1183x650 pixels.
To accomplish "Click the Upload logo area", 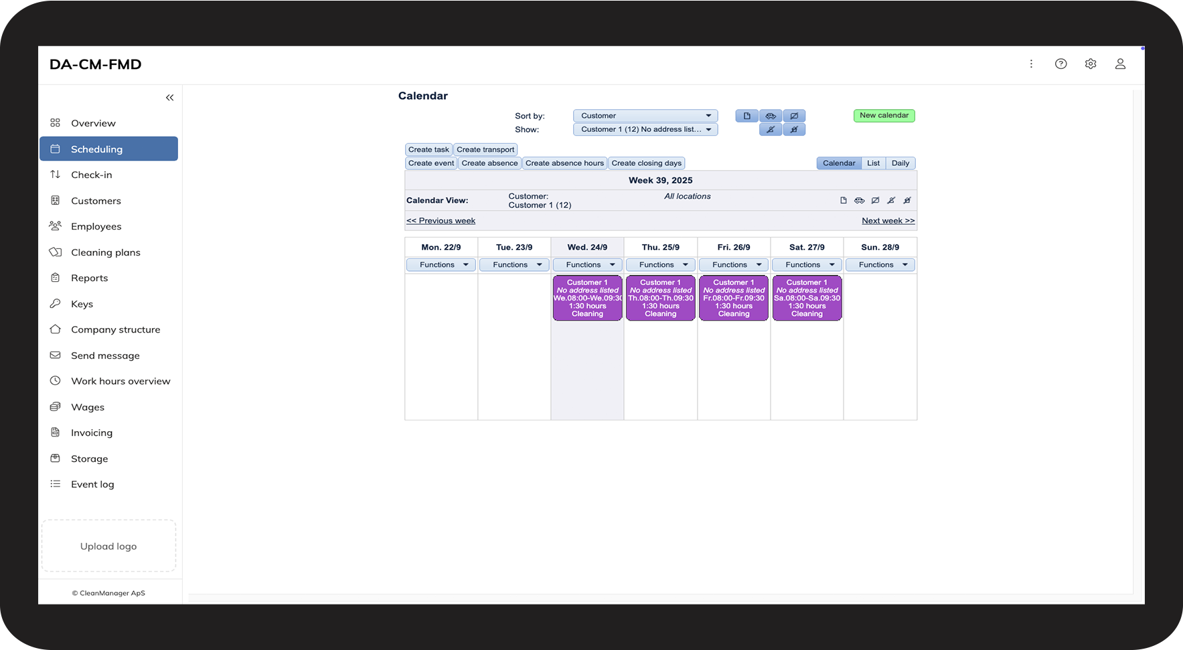I will [x=108, y=546].
